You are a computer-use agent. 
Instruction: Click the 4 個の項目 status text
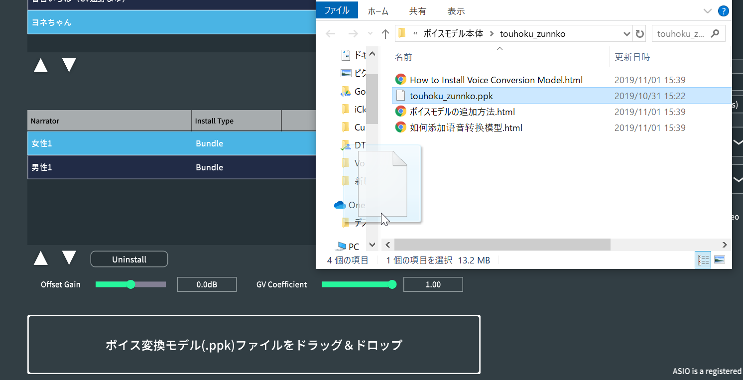pos(348,260)
